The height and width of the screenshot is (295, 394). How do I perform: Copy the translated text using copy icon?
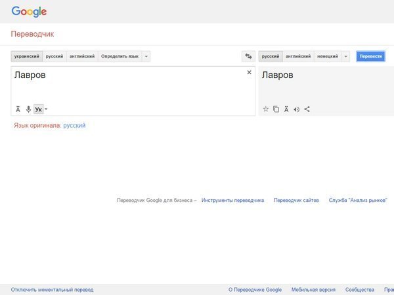click(x=276, y=109)
